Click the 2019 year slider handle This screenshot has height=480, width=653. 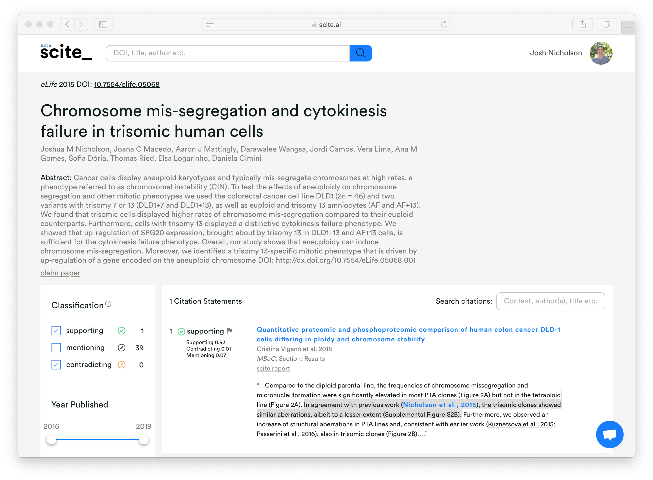[x=143, y=440]
